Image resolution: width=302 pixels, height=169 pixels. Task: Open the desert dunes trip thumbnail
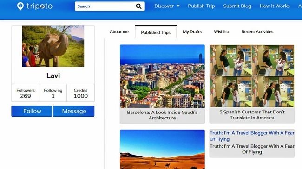click(x=162, y=149)
